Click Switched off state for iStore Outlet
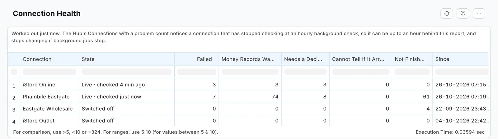The height and width of the screenshot is (139, 498). point(127,121)
